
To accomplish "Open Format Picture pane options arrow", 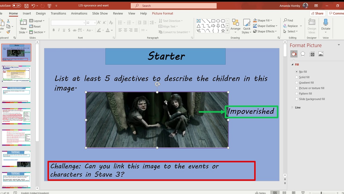I will 339,45.
